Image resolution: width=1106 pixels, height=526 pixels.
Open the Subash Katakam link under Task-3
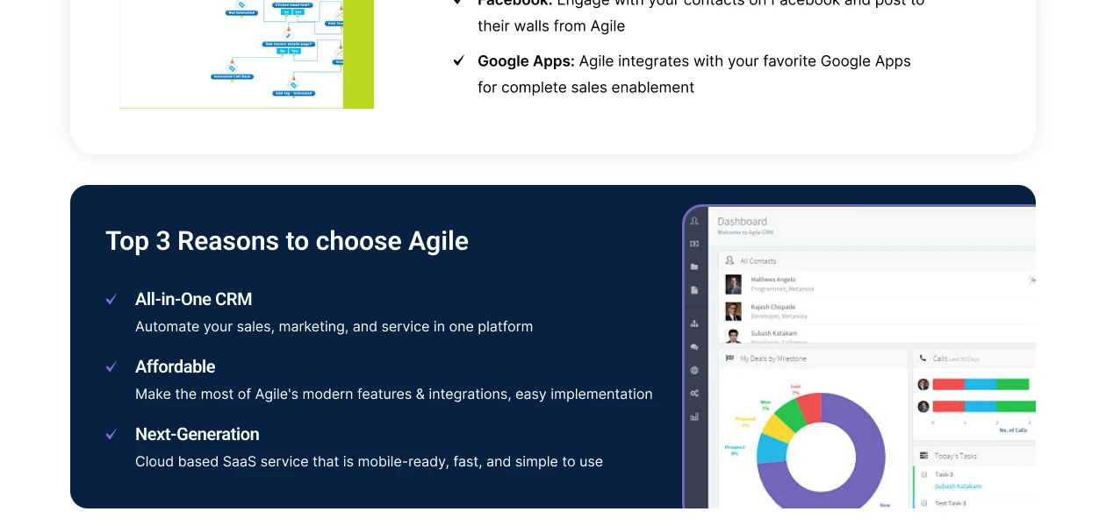tap(958, 486)
